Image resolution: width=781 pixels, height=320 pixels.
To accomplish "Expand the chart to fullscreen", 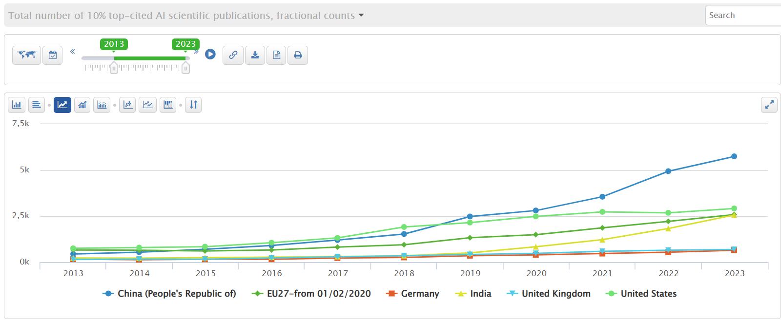I will point(769,105).
